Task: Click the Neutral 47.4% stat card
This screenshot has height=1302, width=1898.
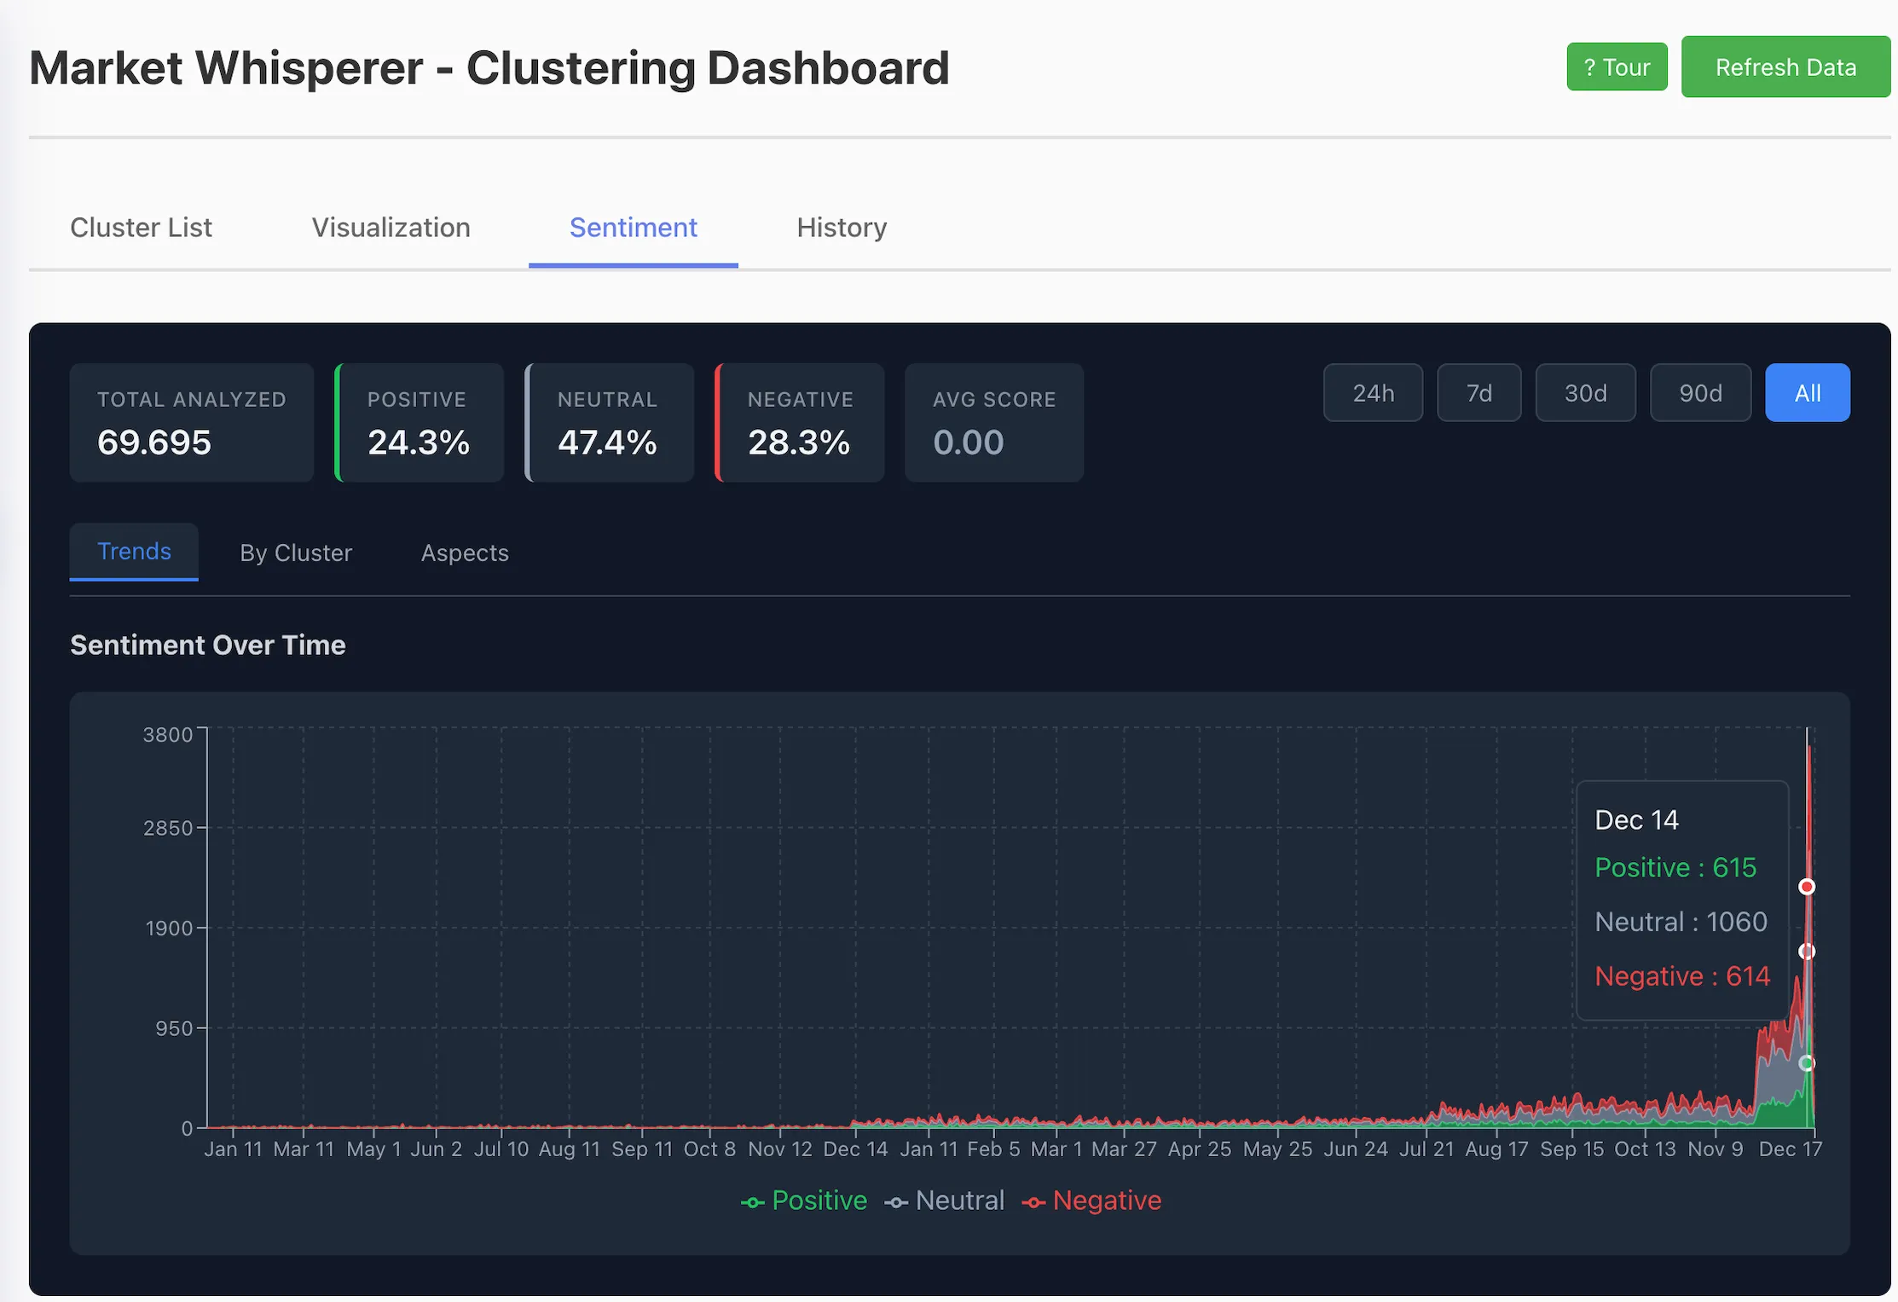Action: [610, 423]
